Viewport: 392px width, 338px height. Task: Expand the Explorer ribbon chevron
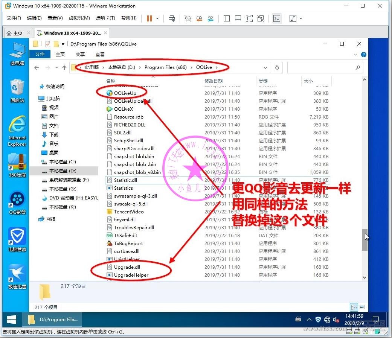click(355, 55)
